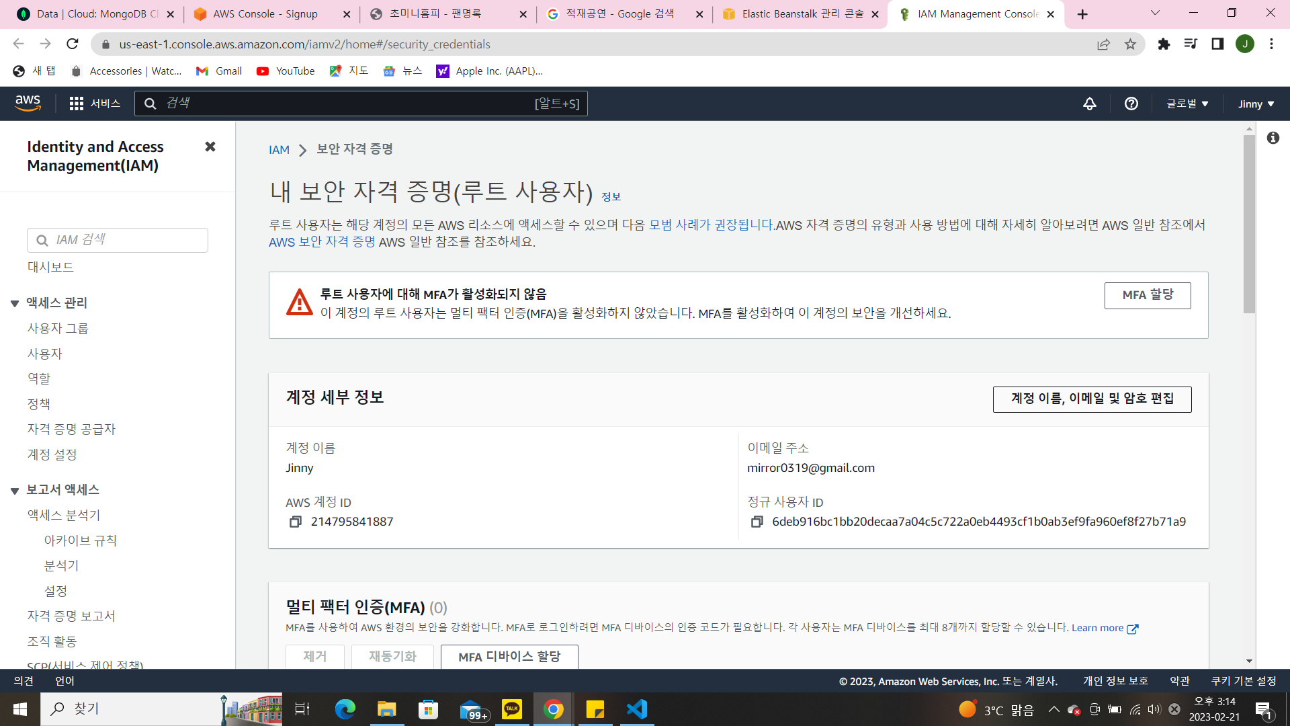Collapse the 보고서 액세스 section
The height and width of the screenshot is (726, 1290).
tap(15, 491)
